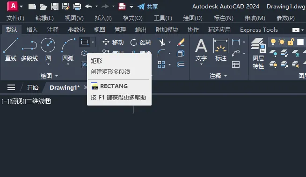
Task: Click the [二维线框] visual style control
Action: click(x=38, y=101)
